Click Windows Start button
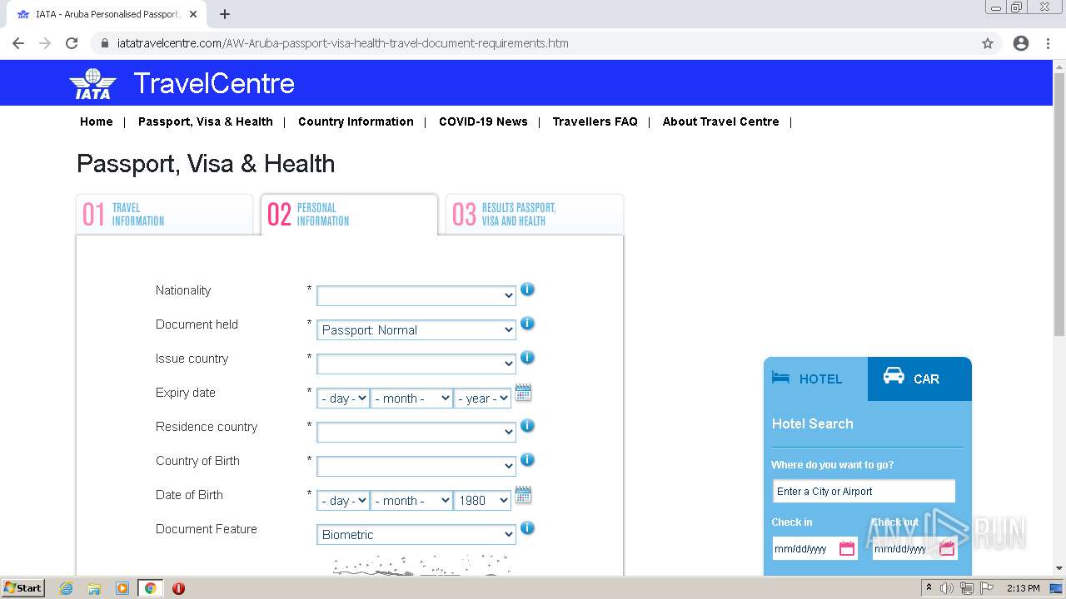 tap(23, 588)
